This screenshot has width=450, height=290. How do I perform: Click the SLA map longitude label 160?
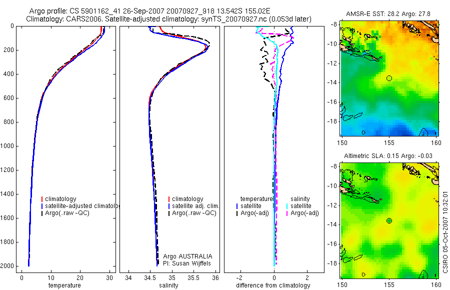436,285
